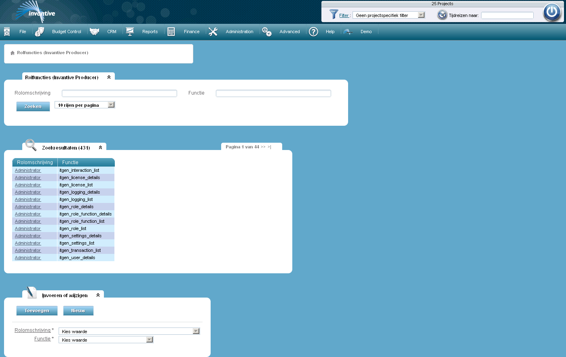Image resolution: width=566 pixels, height=357 pixels.
Task: Click the home icon in the breadcrumb
Action: [13, 53]
